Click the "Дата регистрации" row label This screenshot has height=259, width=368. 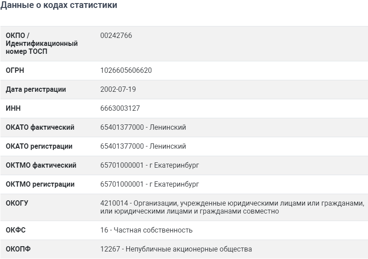click(36, 90)
